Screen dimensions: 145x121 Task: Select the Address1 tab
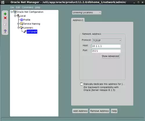pos(78,20)
